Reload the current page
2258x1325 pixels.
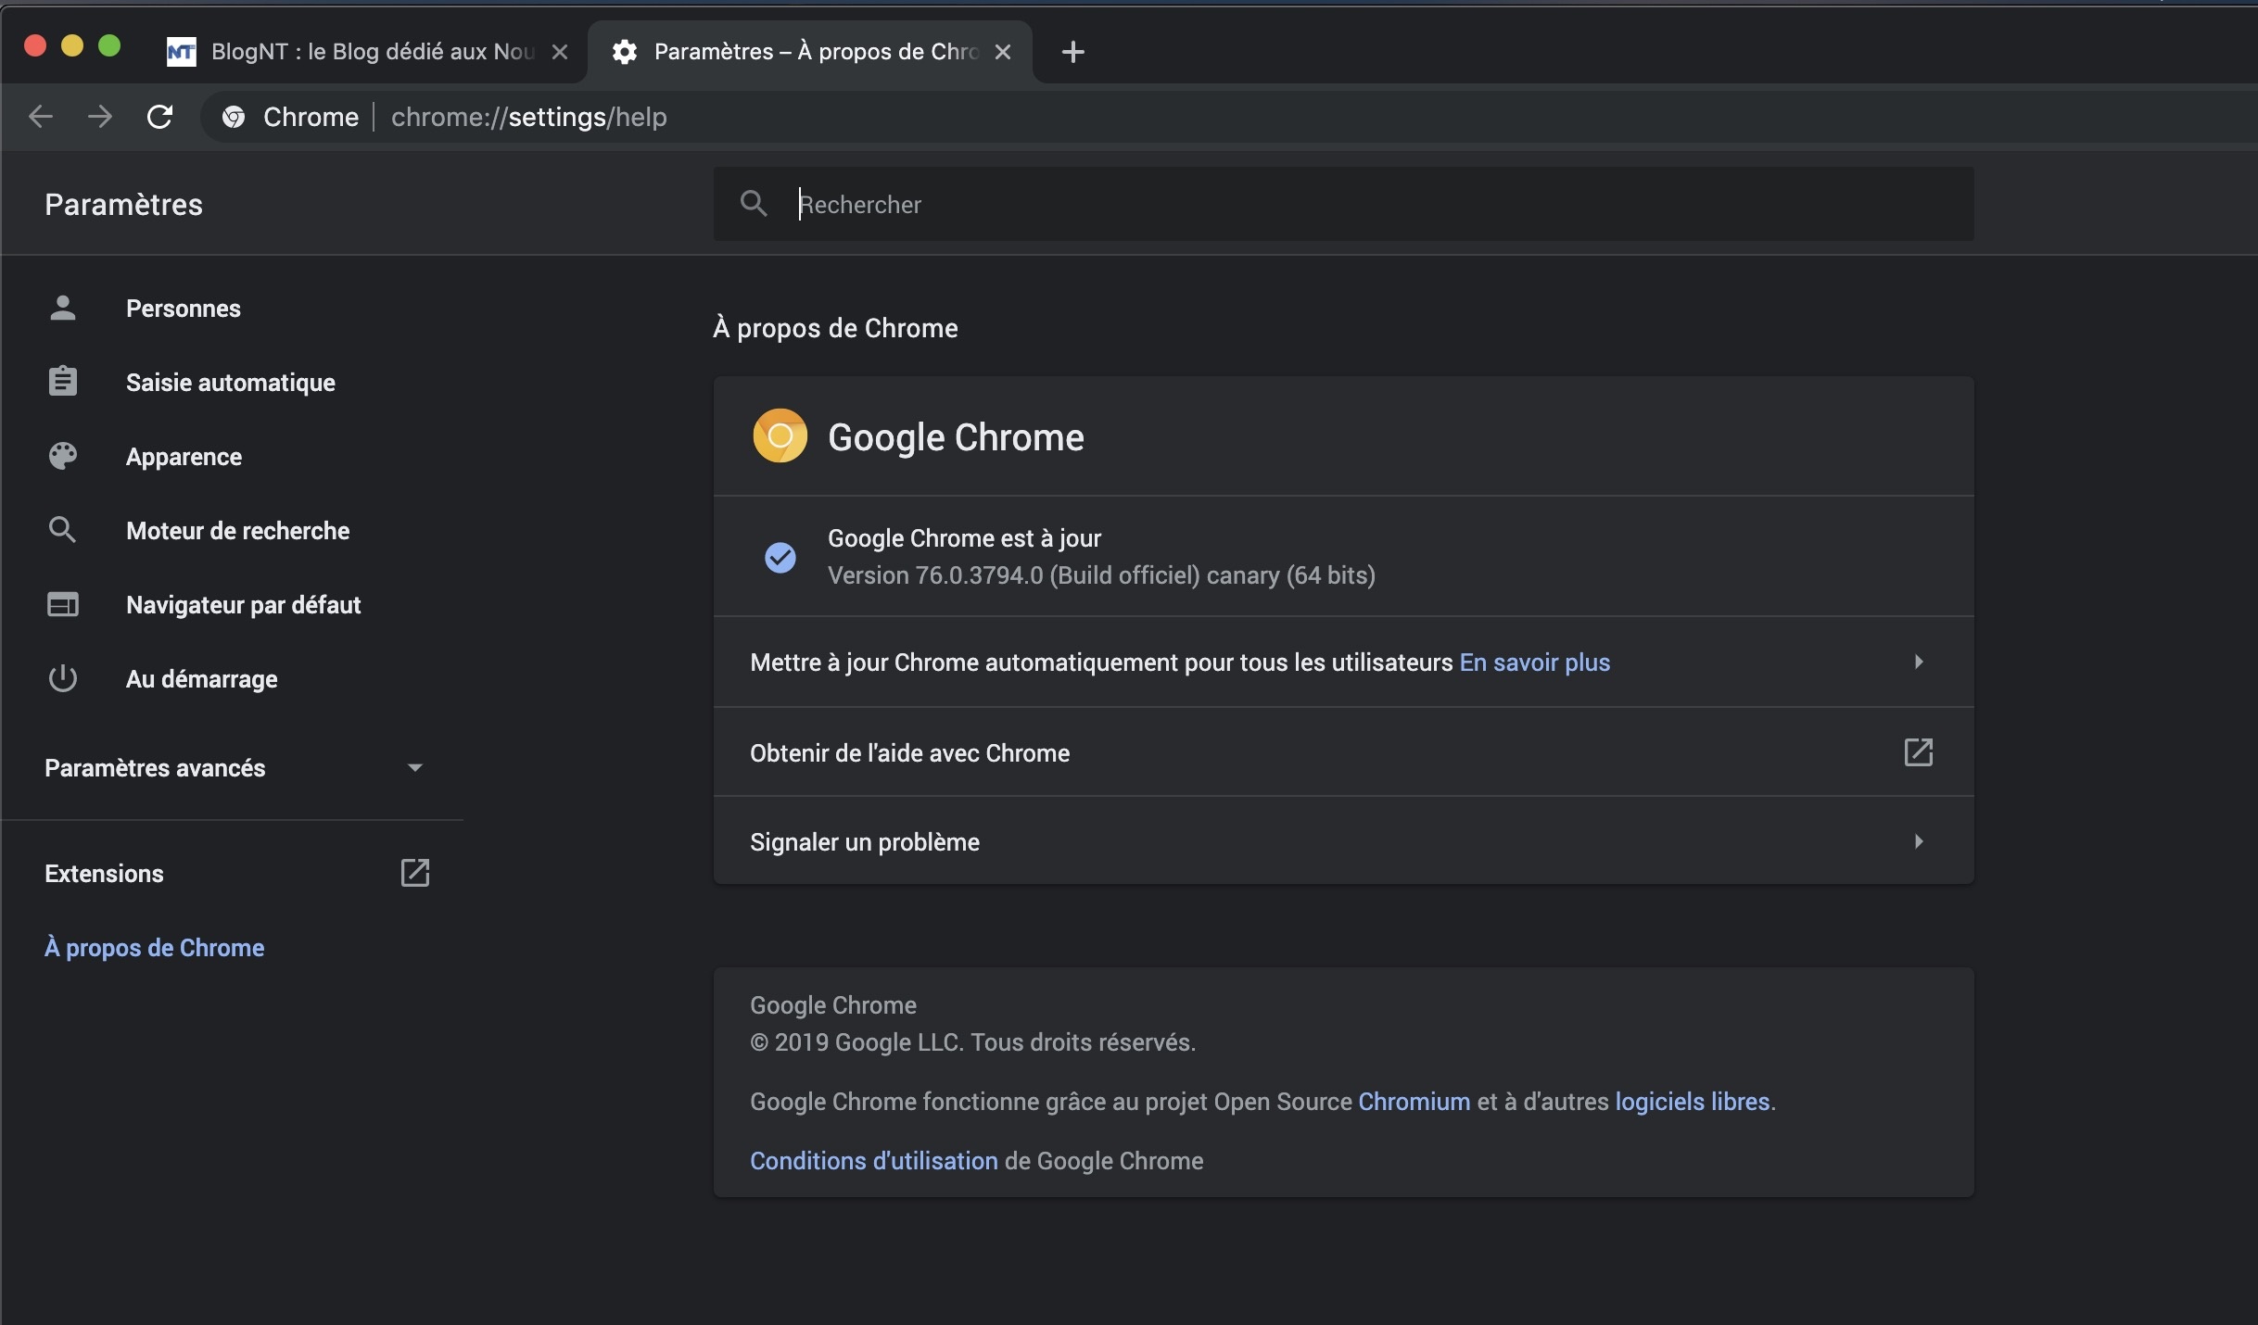tap(160, 117)
